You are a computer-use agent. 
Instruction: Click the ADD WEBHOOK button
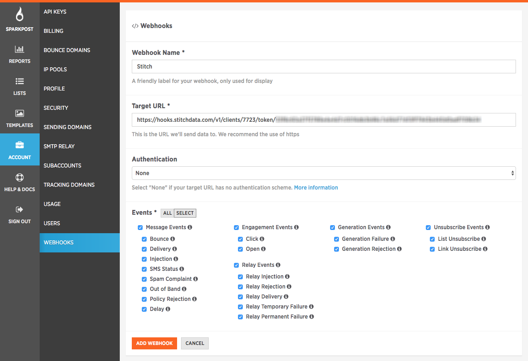click(x=154, y=343)
